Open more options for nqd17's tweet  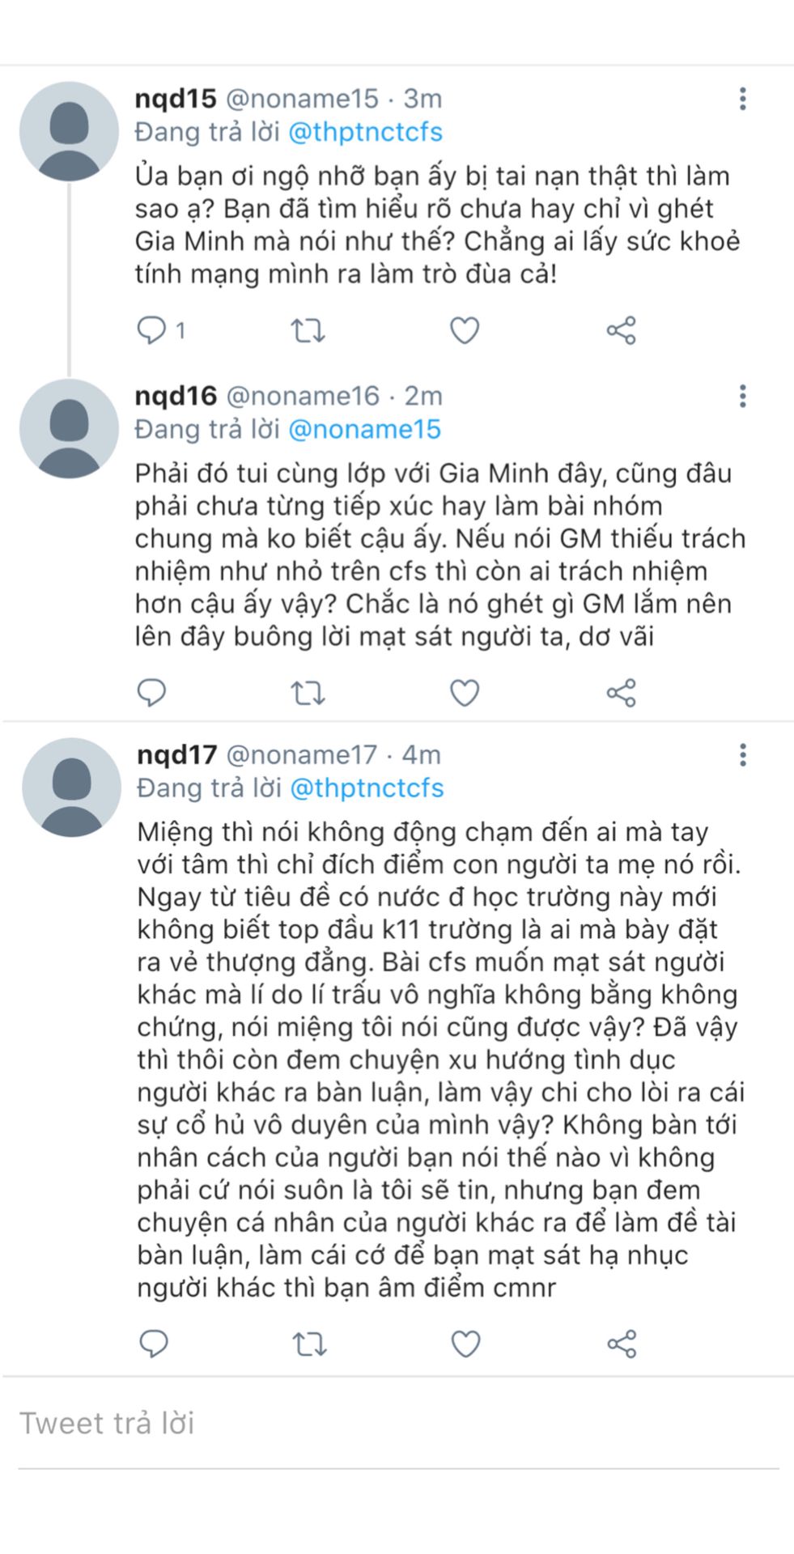(x=742, y=755)
